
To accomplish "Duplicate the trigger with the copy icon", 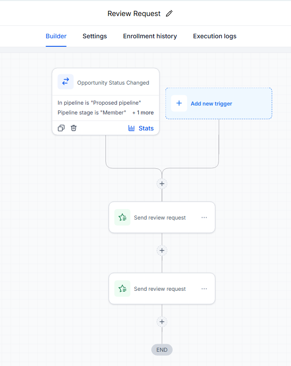I will 61,128.
